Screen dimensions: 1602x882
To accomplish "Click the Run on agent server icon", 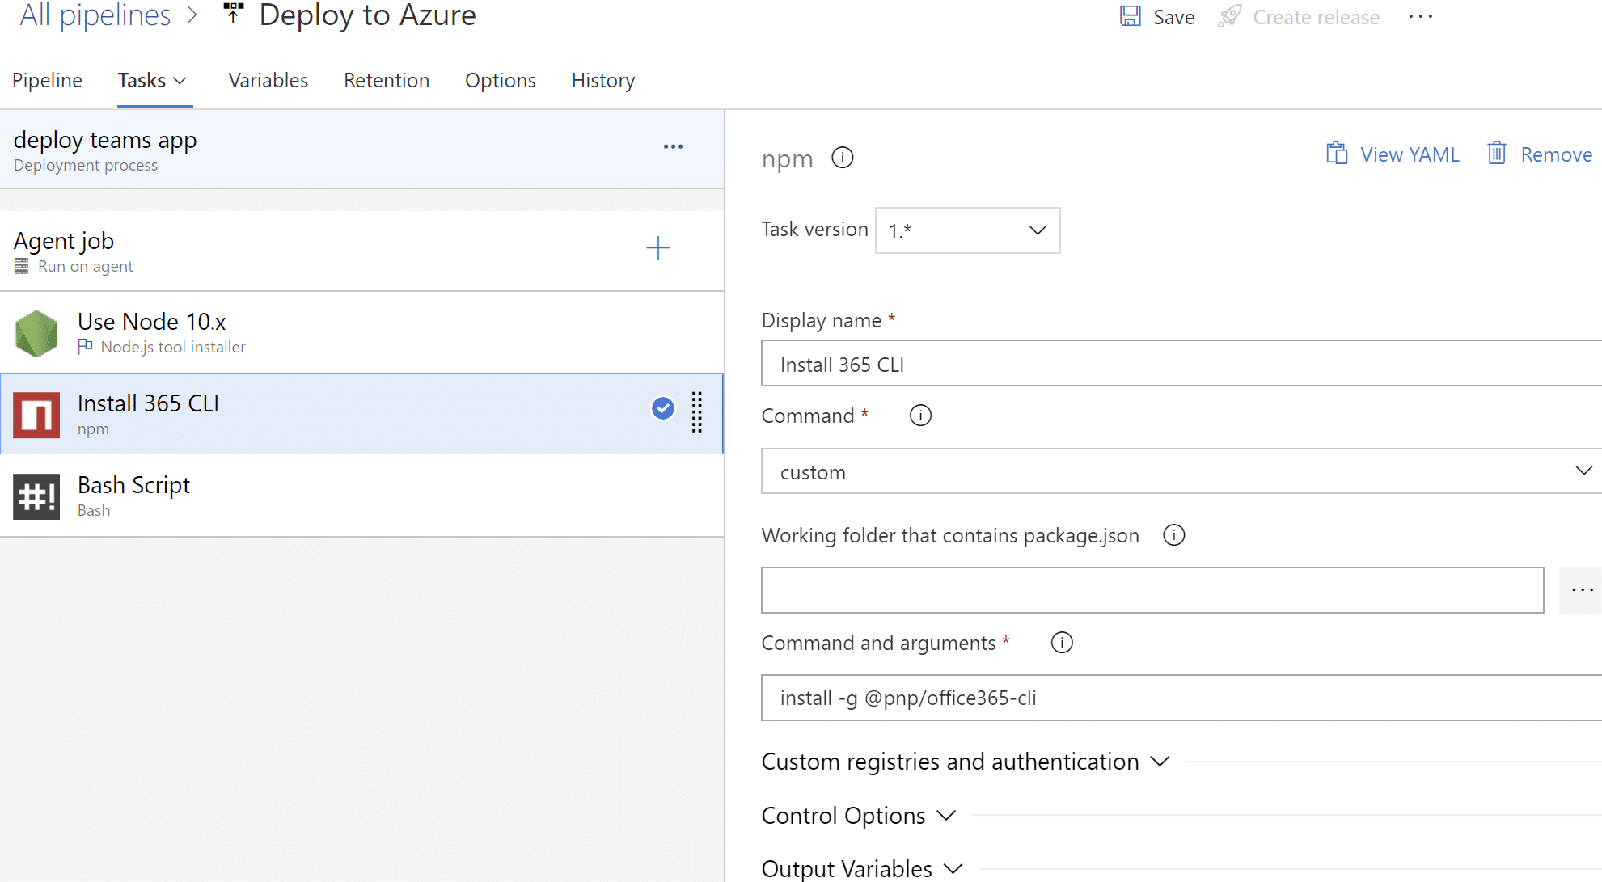I will click(x=22, y=266).
